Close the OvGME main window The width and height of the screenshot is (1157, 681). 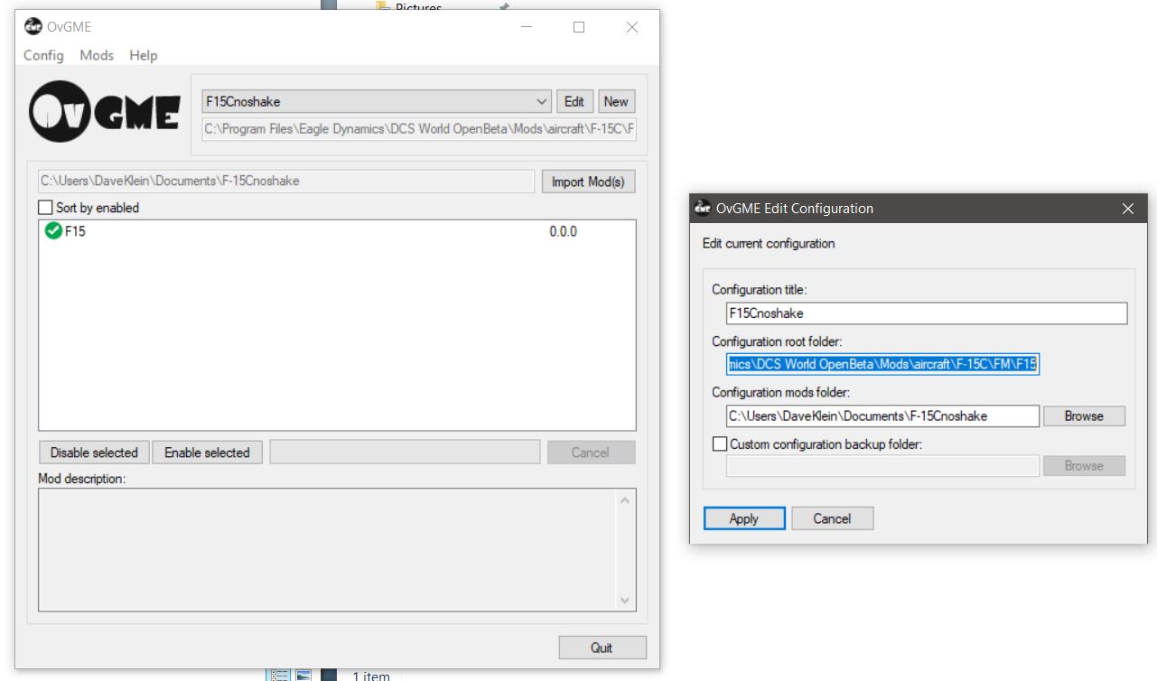coord(632,27)
